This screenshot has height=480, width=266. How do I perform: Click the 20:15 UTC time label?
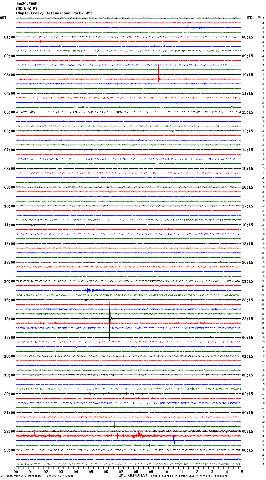pyautogui.click(x=248, y=263)
